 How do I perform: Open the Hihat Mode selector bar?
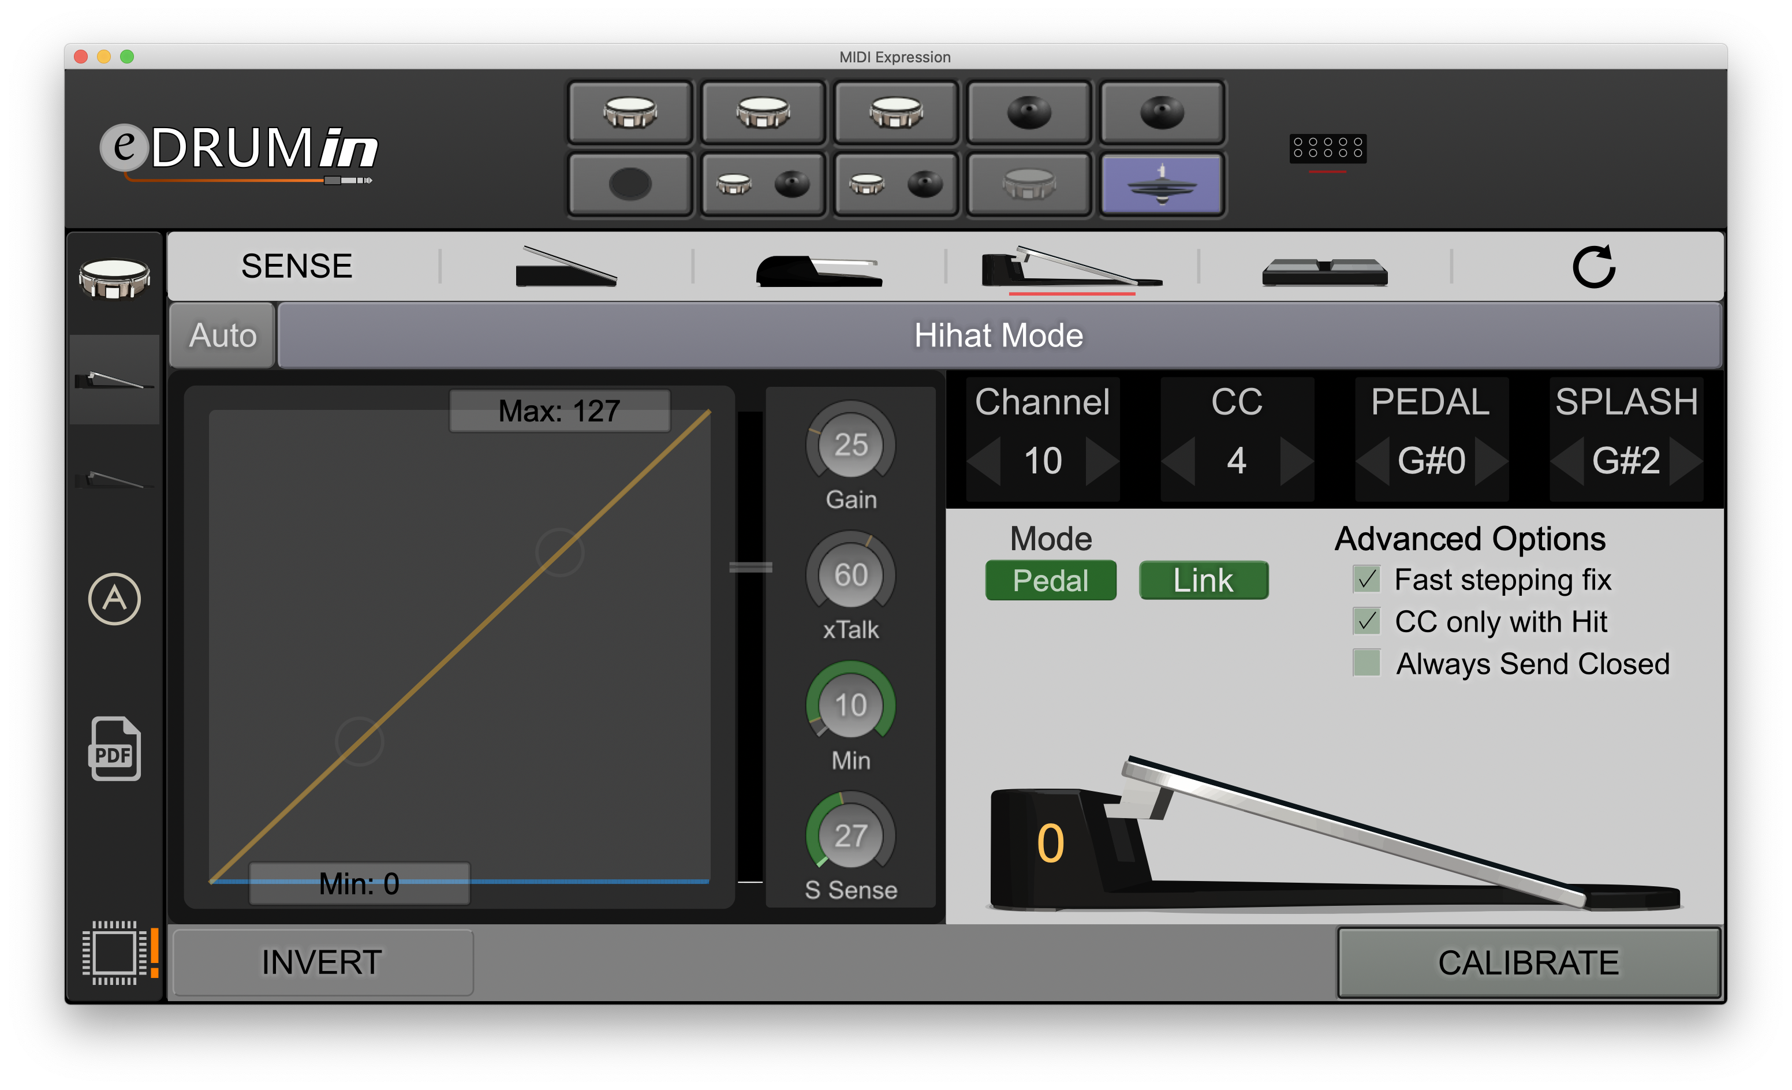pos(999,335)
